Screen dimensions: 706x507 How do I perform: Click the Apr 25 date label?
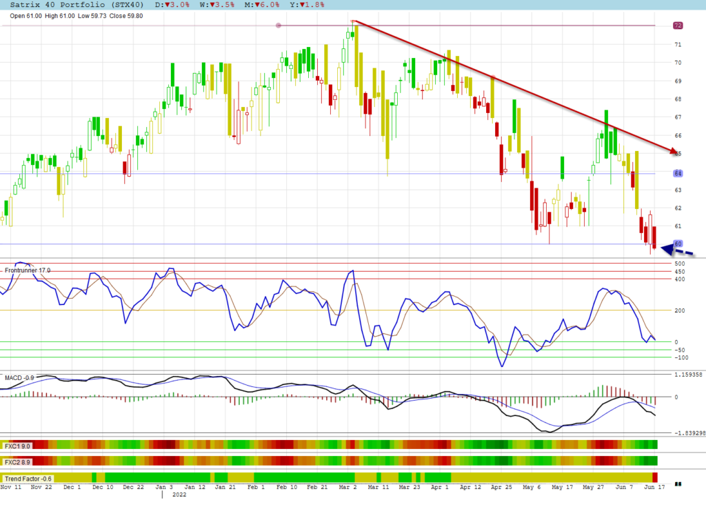click(x=501, y=487)
